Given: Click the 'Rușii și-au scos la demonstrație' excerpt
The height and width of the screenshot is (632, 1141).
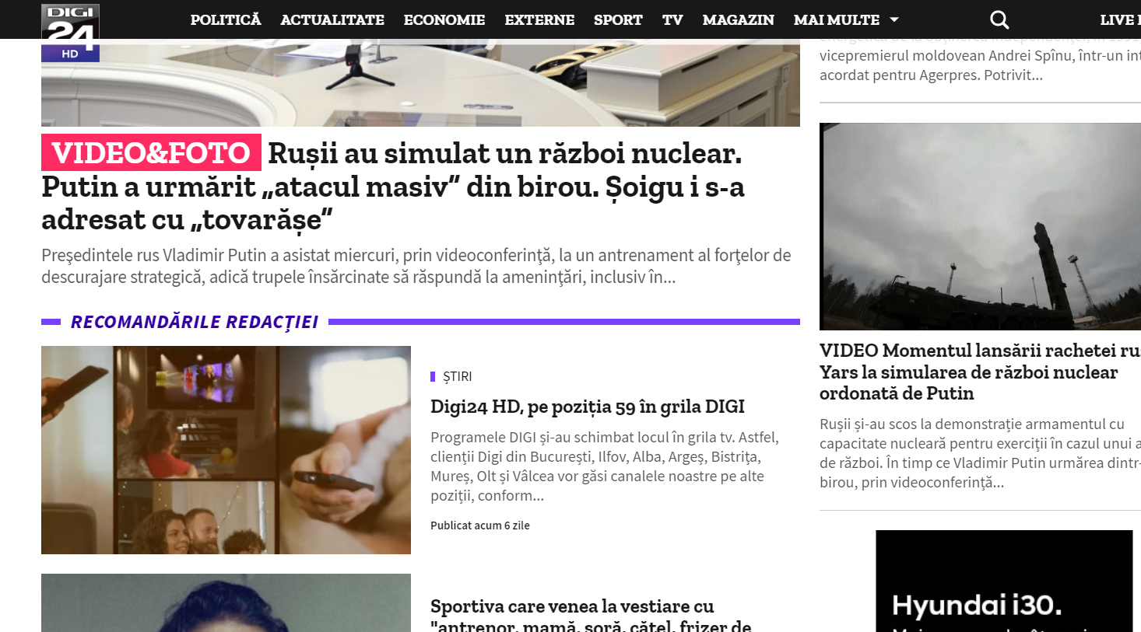Looking at the screenshot, I should (980, 453).
